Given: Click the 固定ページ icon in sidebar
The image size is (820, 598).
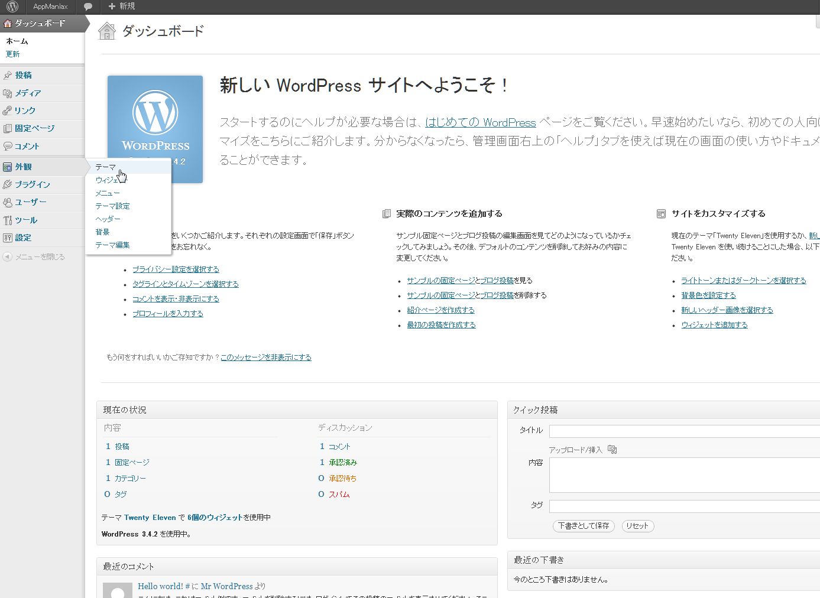Looking at the screenshot, I should (8, 128).
